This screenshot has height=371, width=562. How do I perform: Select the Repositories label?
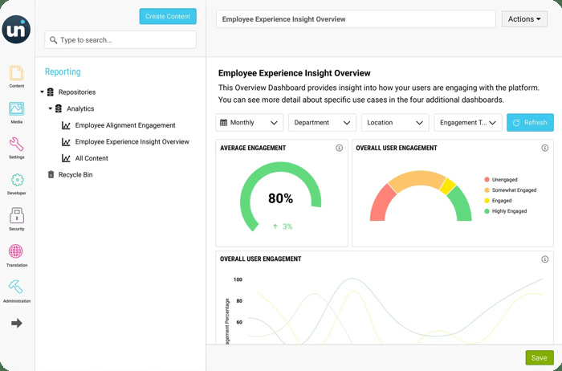[x=77, y=92]
